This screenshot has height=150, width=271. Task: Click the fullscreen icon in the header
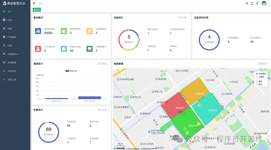coord(252,3)
